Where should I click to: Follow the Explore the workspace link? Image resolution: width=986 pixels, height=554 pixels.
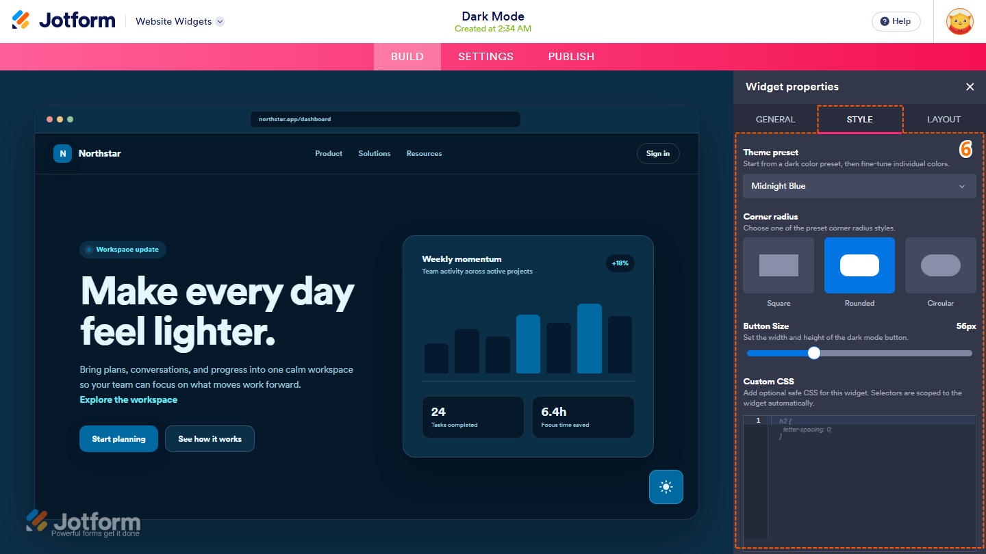click(129, 399)
